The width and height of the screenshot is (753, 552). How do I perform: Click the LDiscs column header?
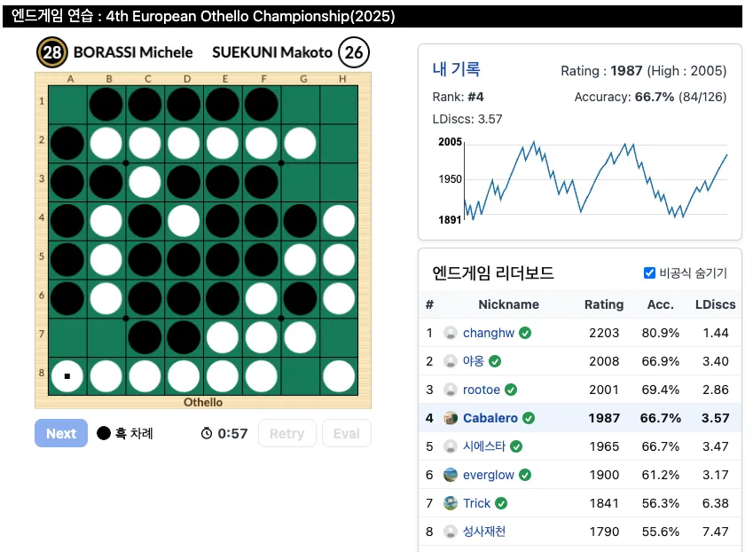pyautogui.click(x=715, y=304)
